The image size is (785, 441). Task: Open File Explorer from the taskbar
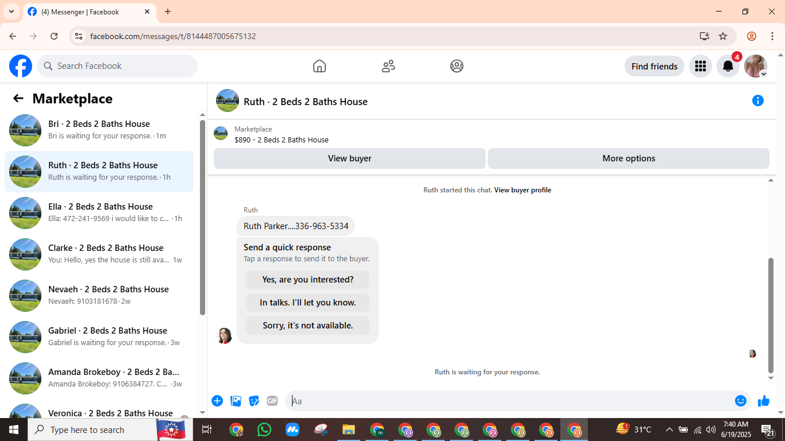click(x=349, y=430)
